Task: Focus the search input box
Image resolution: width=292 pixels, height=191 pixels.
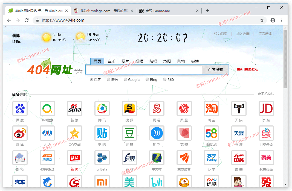Action: coord(144,70)
